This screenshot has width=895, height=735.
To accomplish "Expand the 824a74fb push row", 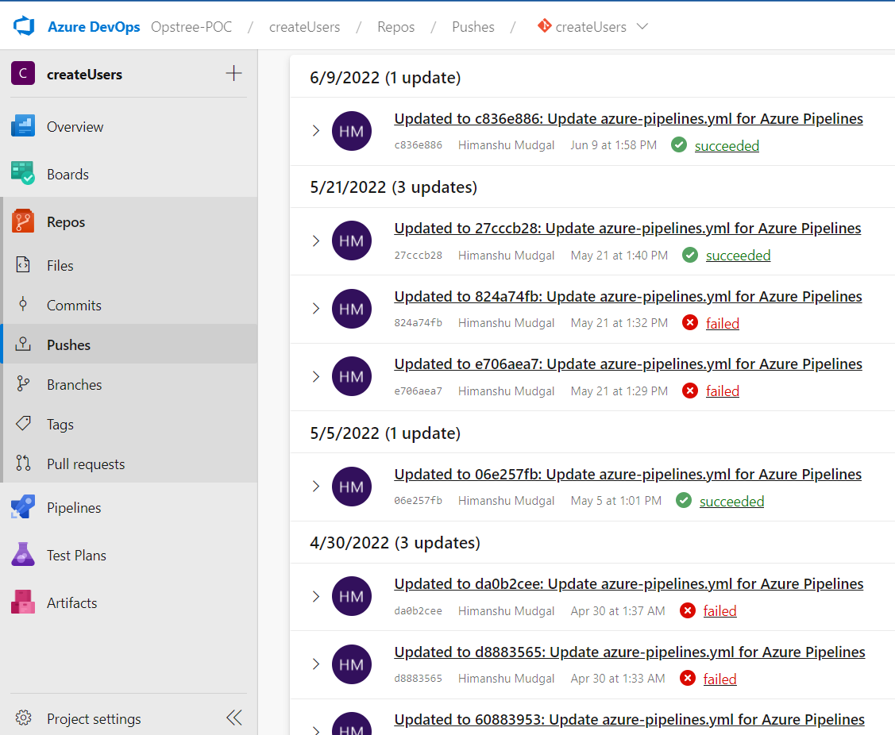I will [315, 308].
